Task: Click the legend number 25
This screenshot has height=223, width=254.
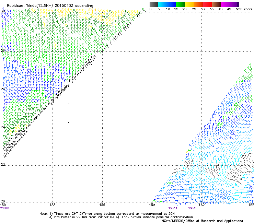Action: pos(194,9)
